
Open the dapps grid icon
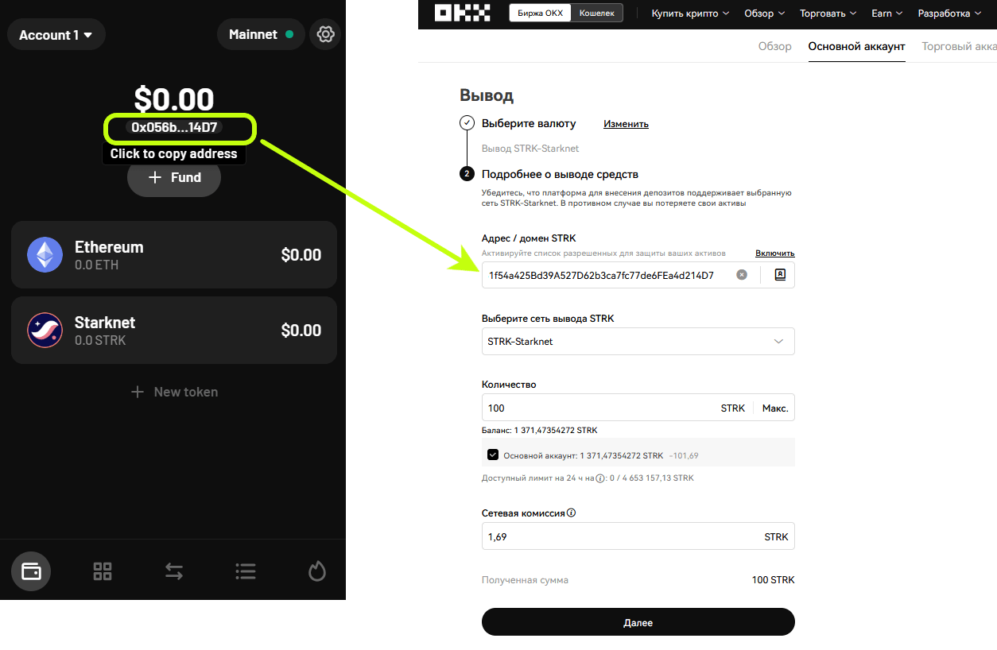click(x=103, y=571)
